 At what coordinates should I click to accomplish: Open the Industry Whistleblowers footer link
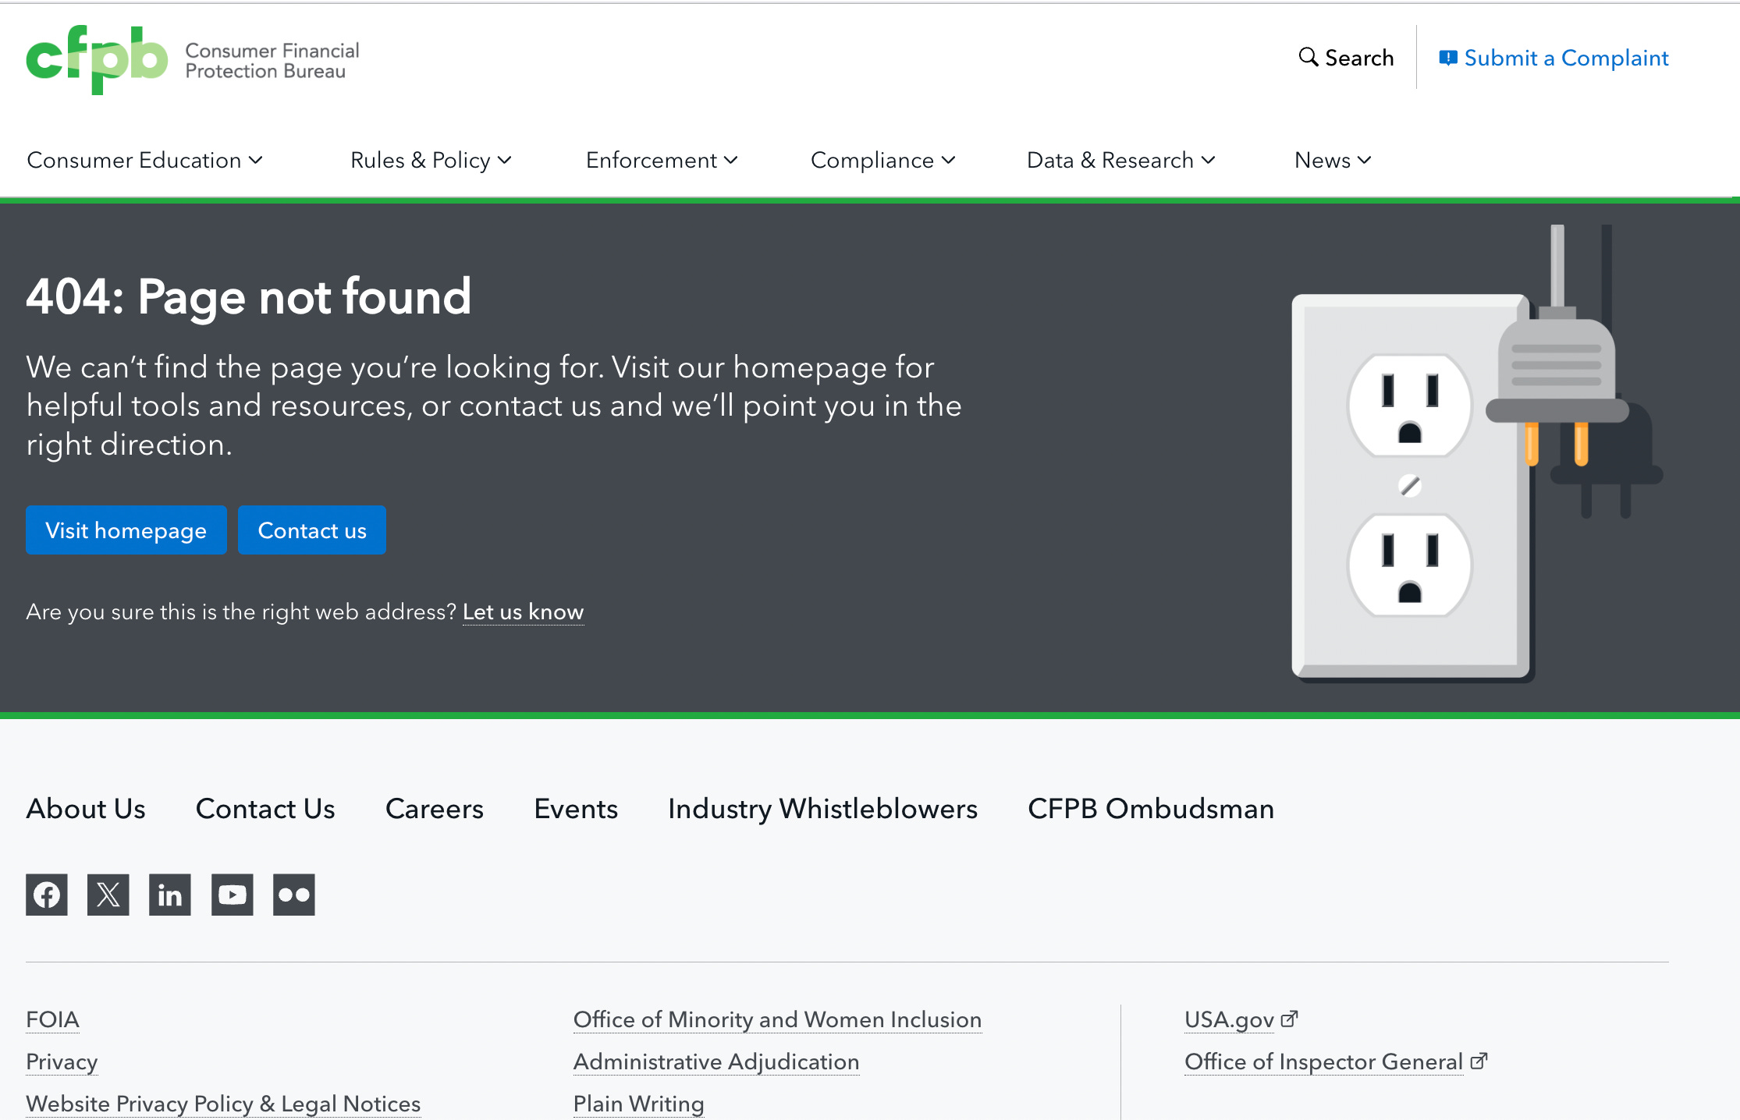(x=822, y=809)
